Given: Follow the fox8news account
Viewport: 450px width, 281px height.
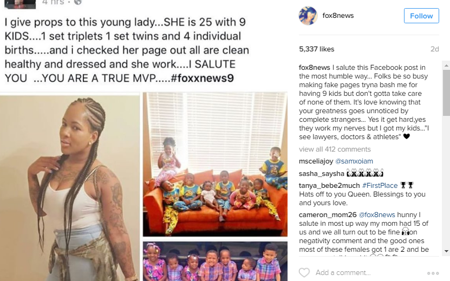Looking at the screenshot, I should (x=421, y=16).
